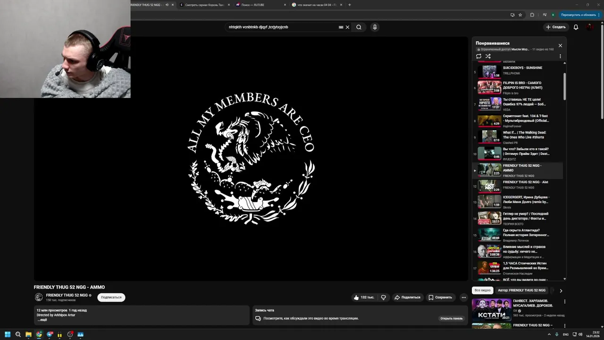Open more actions three-dot button under video
The image size is (604, 340).
[x=463, y=297]
